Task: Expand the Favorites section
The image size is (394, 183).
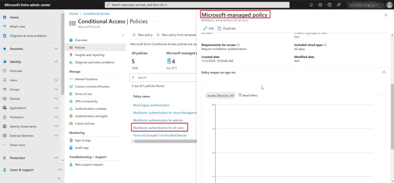Action: [x=56, y=49]
